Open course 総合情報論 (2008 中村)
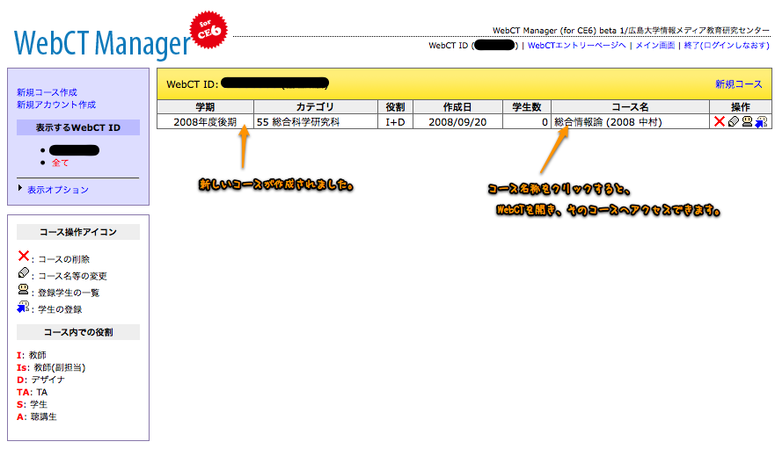This screenshot has width=775, height=449. click(608, 122)
